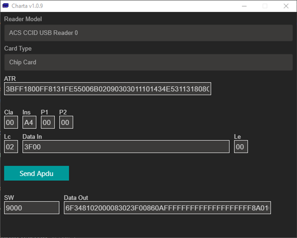Click the Cla input box
297x238 pixels.
[x=11, y=122]
